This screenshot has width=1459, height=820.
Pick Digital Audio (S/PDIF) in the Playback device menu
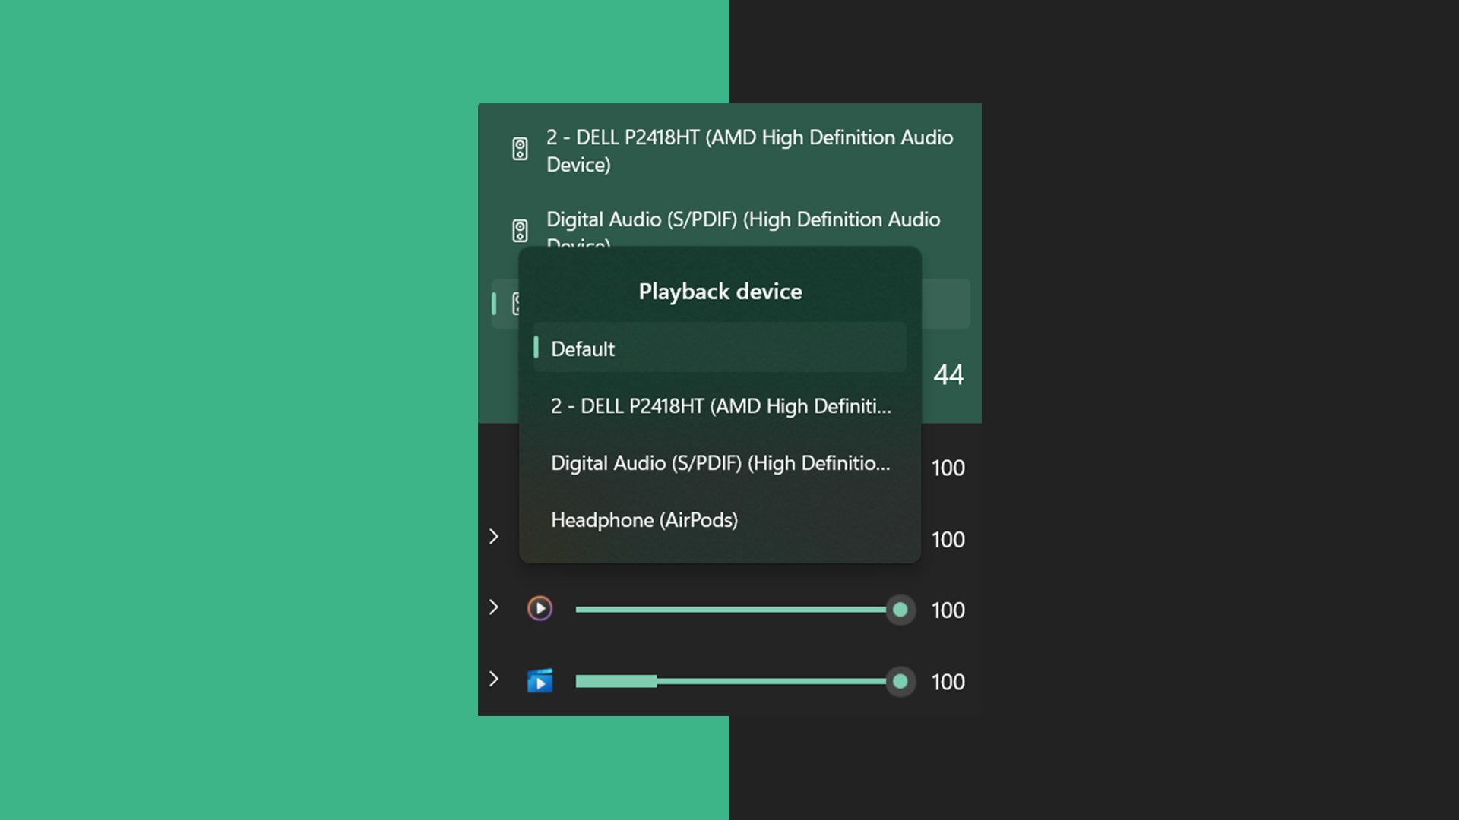tap(719, 463)
